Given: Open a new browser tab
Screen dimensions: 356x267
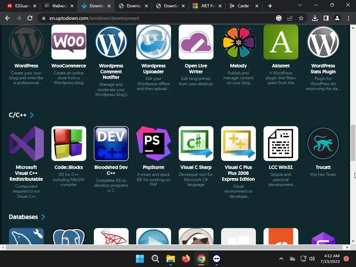Looking at the screenshot, I should pos(270,6).
